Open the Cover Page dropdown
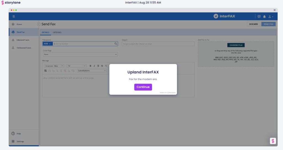 (x=80, y=55)
